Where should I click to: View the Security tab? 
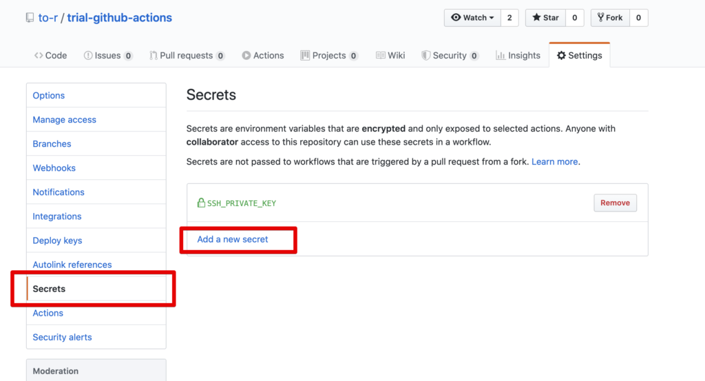[450, 55]
